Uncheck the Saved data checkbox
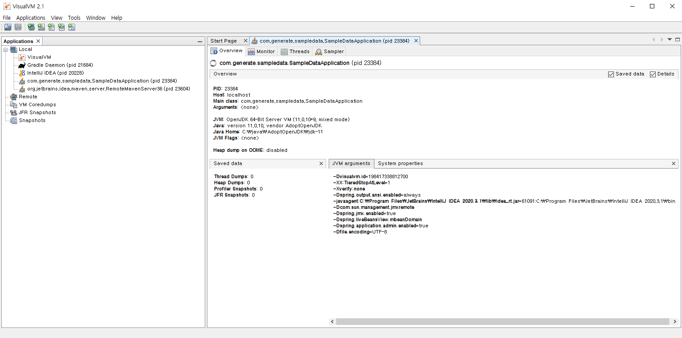The height and width of the screenshot is (338, 682). (611, 74)
